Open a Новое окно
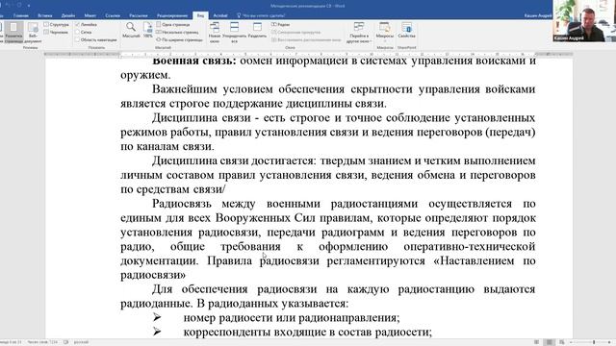The image size is (616, 346). [x=215, y=32]
